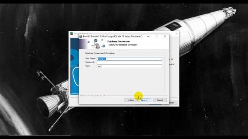Close the Stack Builder window behind
Screen dimensions: 248x139
pyautogui.click(x=176, y=34)
